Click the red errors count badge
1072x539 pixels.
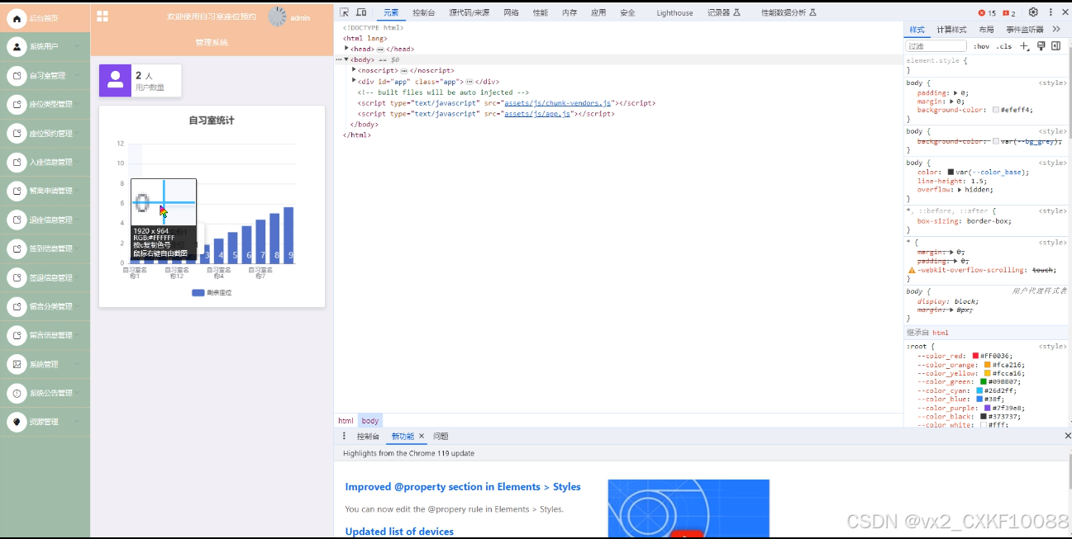987,13
